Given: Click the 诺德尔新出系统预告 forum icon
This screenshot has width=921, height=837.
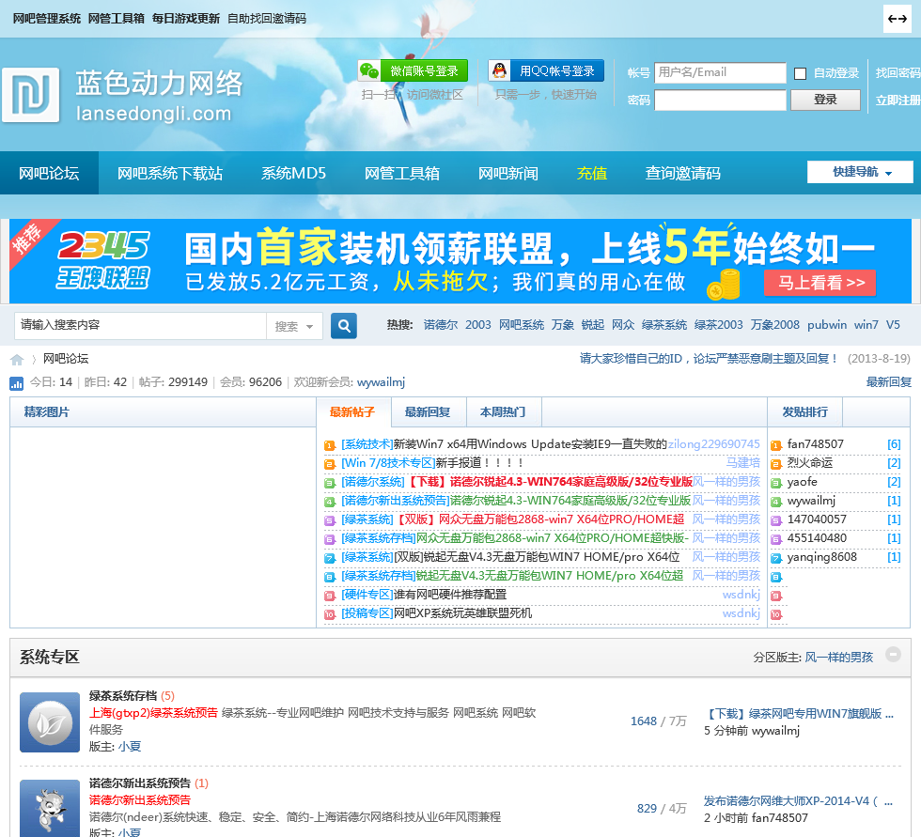Looking at the screenshot, I should [x=50, y=808].
